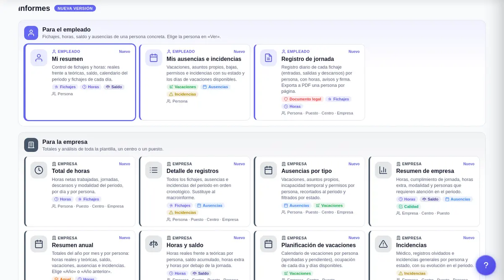Click the Nuevo label on Mi resumen
The image size is (504, 280).
coord(124,52)
